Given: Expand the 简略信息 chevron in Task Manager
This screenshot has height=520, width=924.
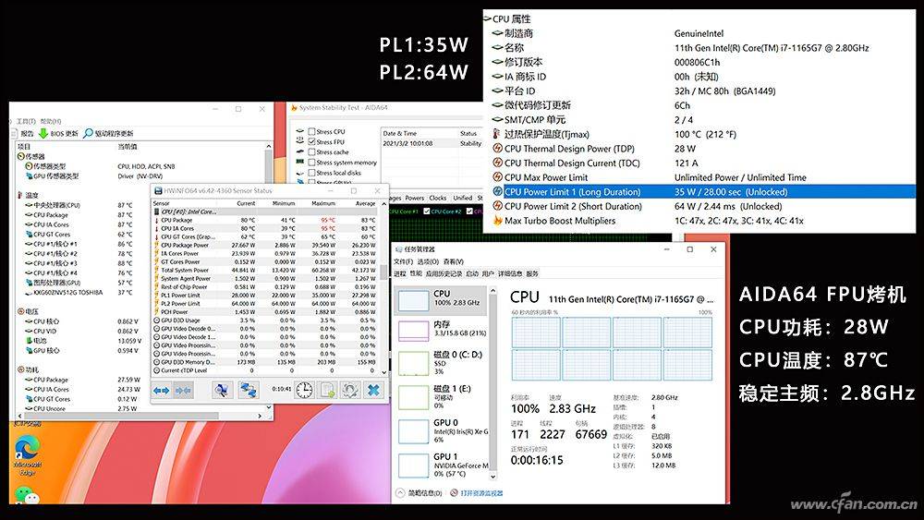Looking at the screenshot, I should coord(401,493).
